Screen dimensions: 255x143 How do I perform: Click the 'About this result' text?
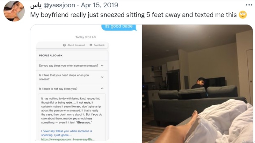(x=76, y=45)
